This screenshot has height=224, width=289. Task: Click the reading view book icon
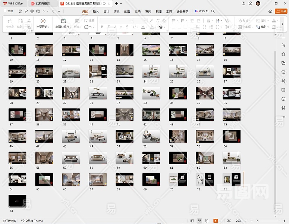click(207, 221)
